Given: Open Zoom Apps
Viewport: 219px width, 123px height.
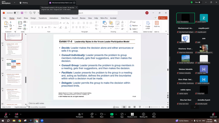Looking at the screenshot, I should pos(122,115).
